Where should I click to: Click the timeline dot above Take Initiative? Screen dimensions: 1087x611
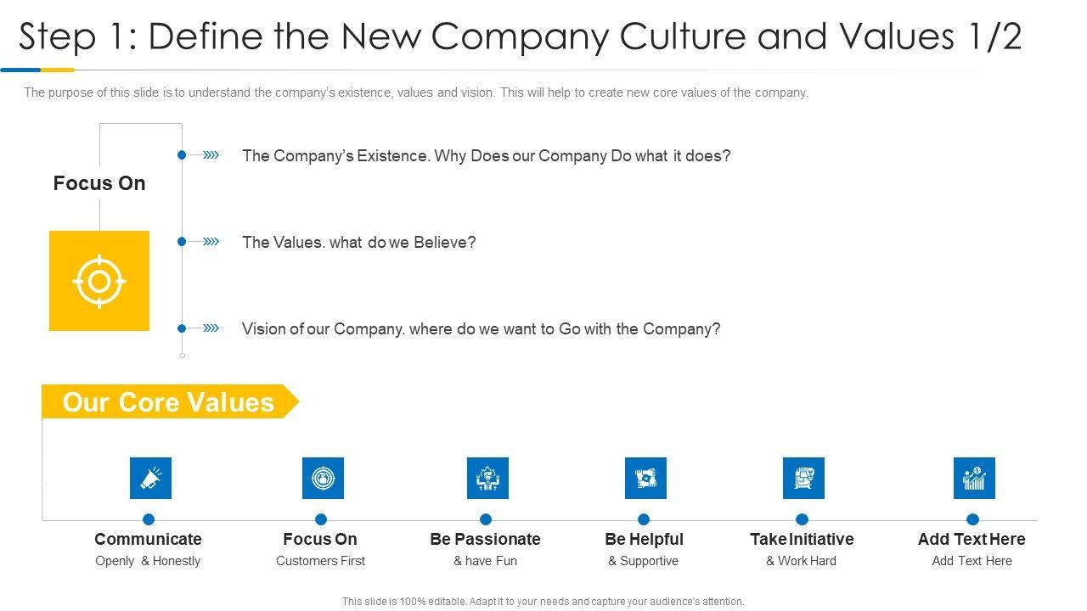[802, 519]
